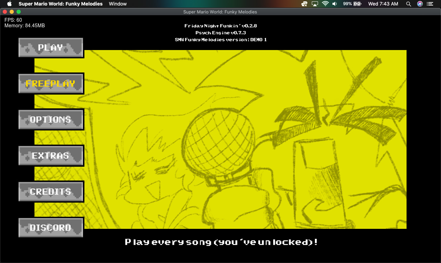Open the EXTRAS menu button
Screen dimensions: 441x263
click(x=51, y=156)
